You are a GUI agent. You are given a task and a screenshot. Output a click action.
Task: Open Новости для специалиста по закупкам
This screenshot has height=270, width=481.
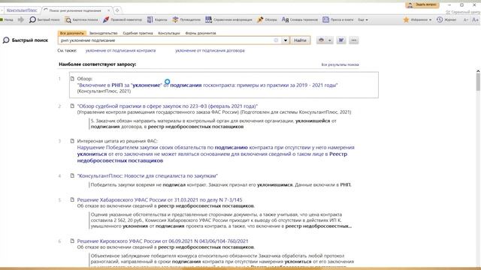coord(147,175)
